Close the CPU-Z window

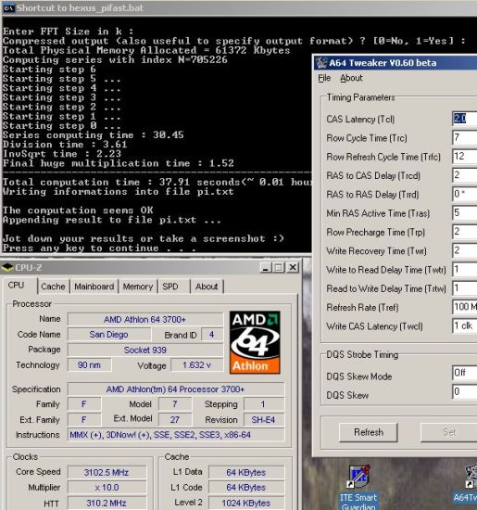293,268
